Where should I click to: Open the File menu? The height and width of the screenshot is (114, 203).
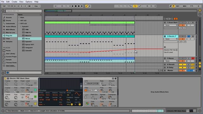[3, 2]
